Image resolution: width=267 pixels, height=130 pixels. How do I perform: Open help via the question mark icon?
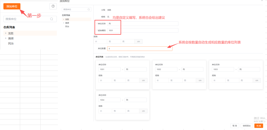point(53,6)
